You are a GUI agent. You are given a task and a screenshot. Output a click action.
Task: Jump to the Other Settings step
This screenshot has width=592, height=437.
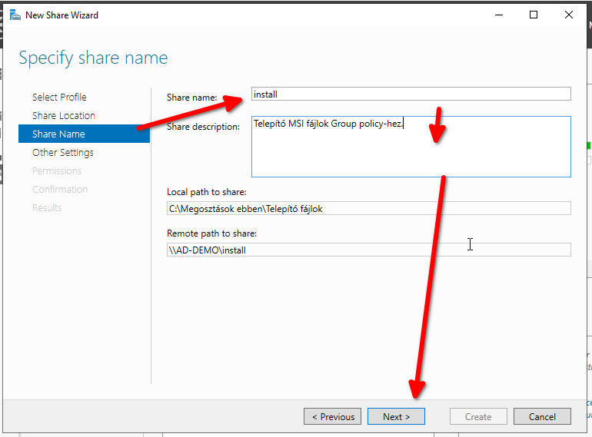(63, 152)
